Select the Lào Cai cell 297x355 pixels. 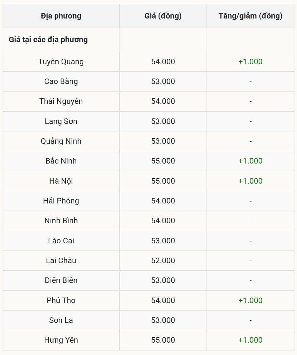point(61,241)
